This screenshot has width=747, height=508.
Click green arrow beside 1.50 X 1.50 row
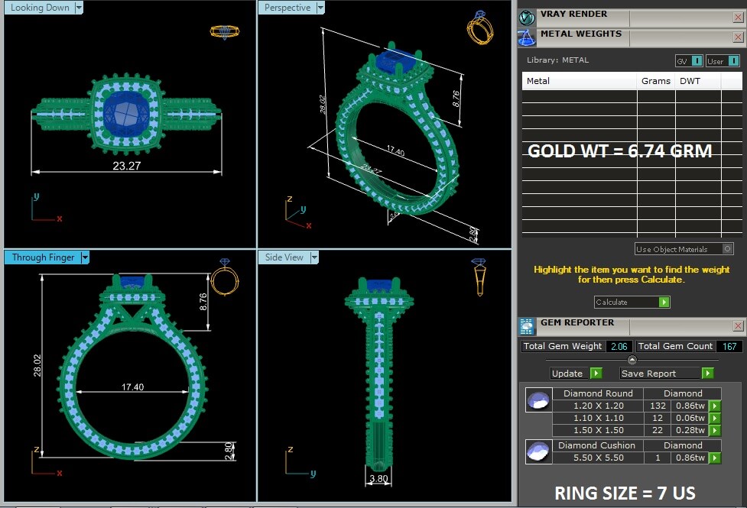714,432
